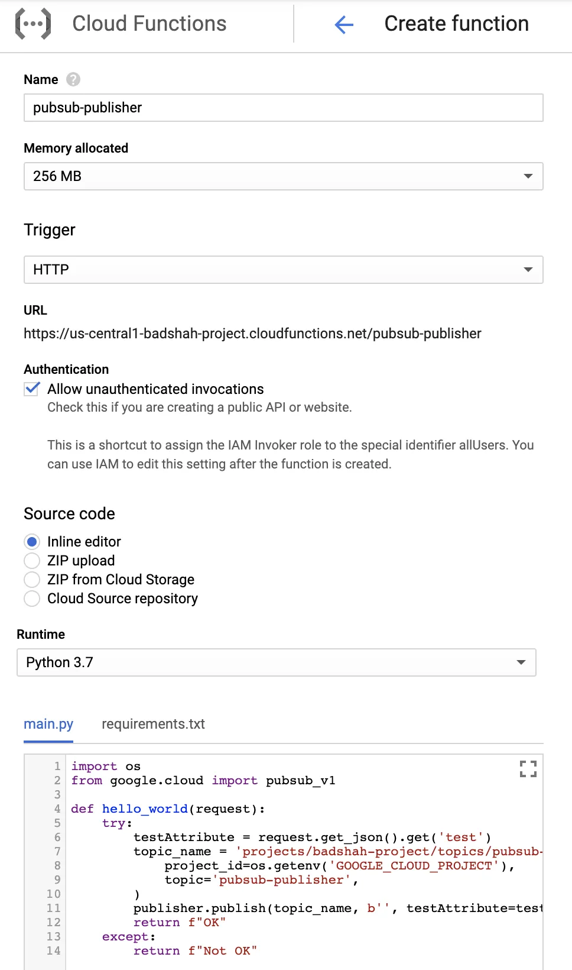Open the Name field help icon
Screen dimensions: 572x970
point(73,79)
